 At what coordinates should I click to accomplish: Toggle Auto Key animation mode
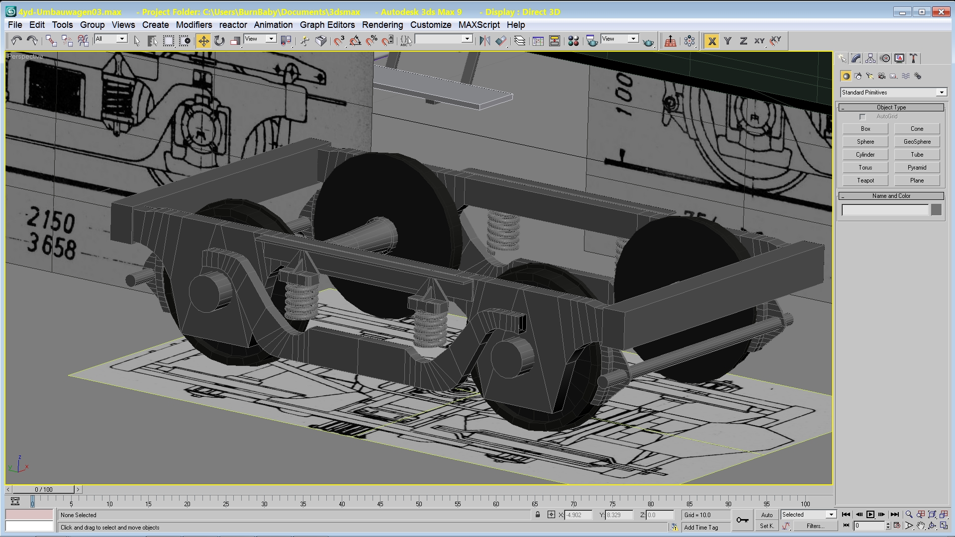point(766,515)
